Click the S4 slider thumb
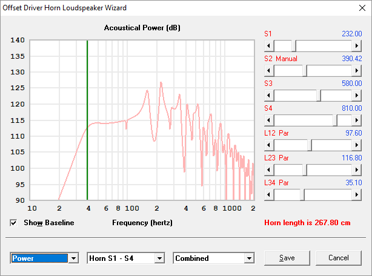The image size is (372, 276). [x=335, y=120]
